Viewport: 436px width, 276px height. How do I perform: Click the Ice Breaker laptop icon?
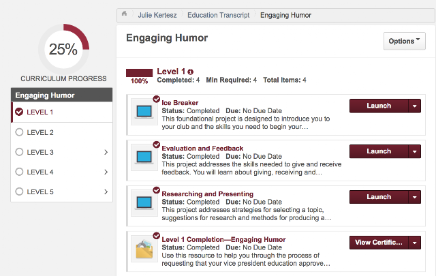point(144,112)
